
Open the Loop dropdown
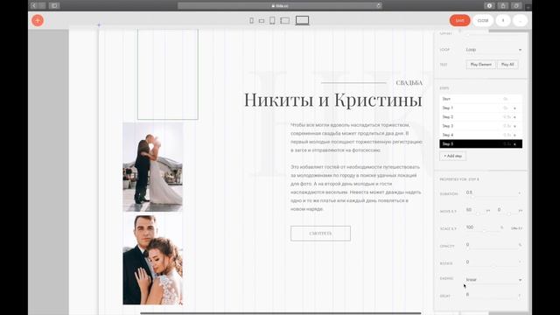pos(493,50)
